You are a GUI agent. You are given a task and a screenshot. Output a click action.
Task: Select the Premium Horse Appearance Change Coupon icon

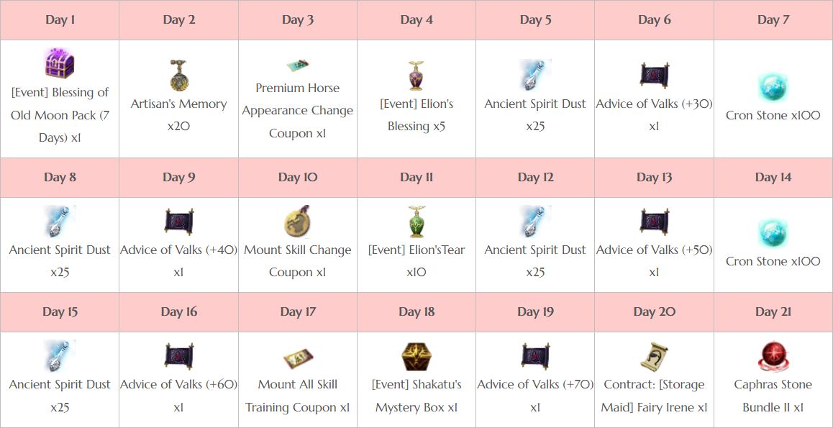point(298,66)
